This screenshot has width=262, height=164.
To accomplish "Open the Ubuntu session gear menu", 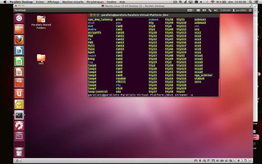I will pyautogui.click(x=250, y=10).
